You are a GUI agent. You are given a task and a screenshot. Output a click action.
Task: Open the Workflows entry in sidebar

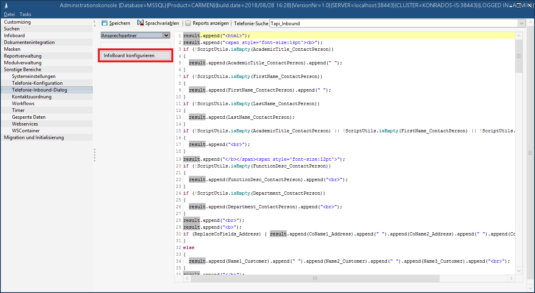23,104
